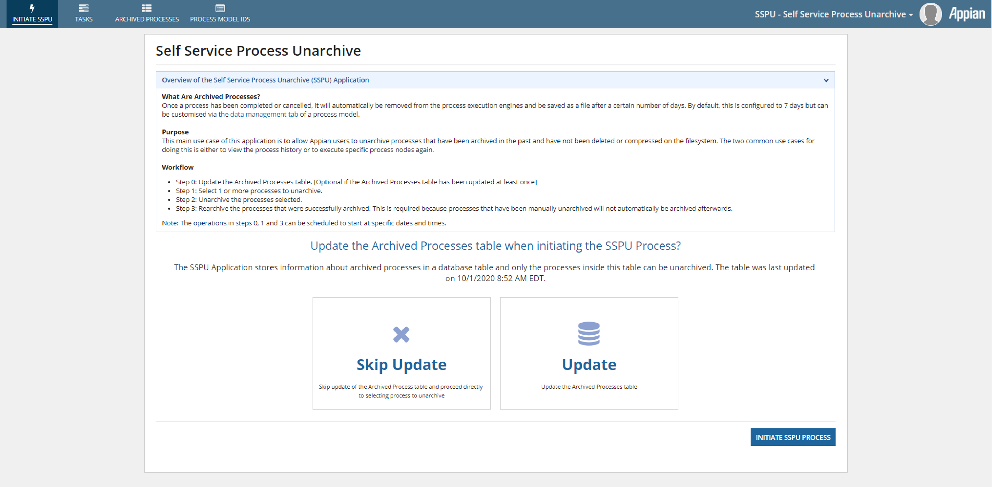Screen dimensions: 992x487
Task: Switch to the PROCESS MODEL IDS tab
Action: 220,14
